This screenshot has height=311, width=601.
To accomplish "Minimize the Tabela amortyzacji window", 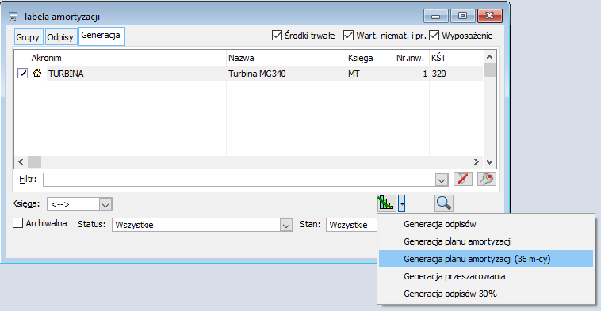I will pos(436,16).
